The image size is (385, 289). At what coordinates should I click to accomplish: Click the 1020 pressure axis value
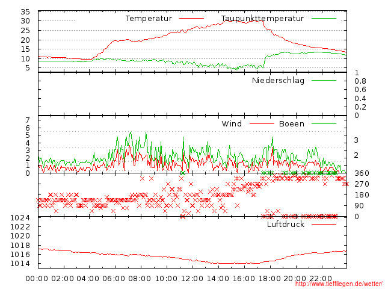pos(20,236)
